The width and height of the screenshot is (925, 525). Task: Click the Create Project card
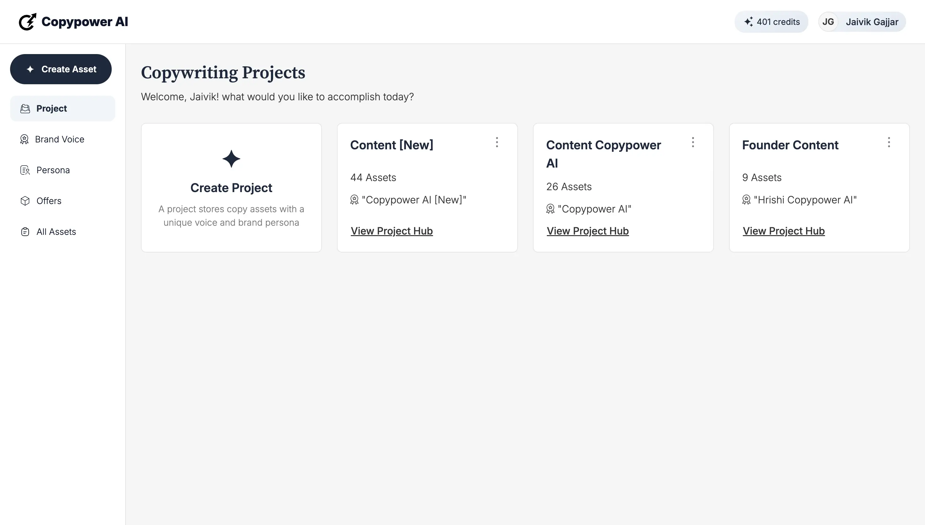coord(231,187)
